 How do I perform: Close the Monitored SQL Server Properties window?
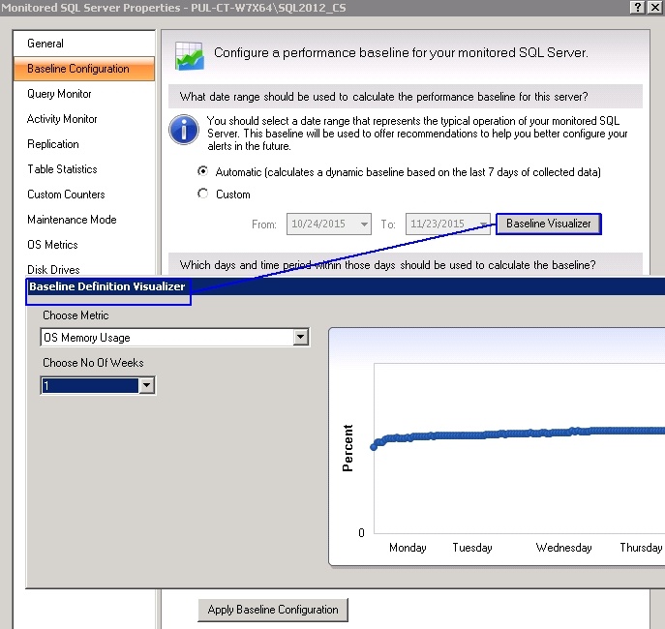tap(655, 7)
